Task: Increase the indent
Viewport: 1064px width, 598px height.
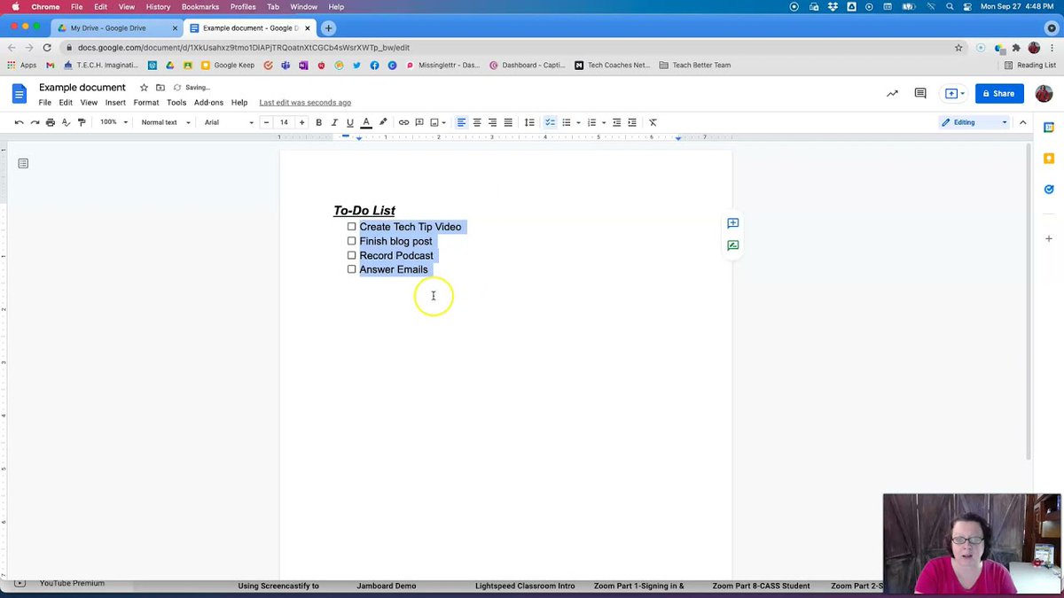Action: (632, 122)
